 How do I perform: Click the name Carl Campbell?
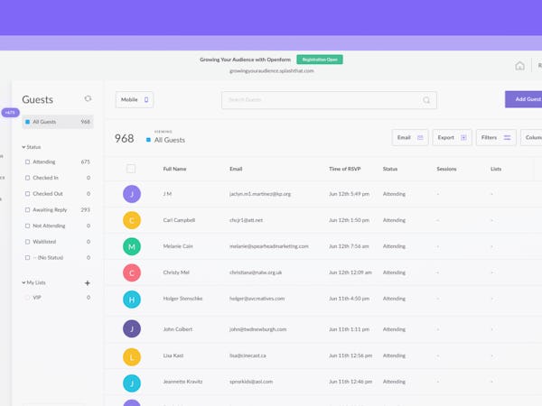point(179,220)
